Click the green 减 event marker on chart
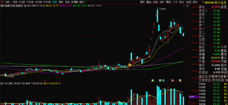 (153, 80)
